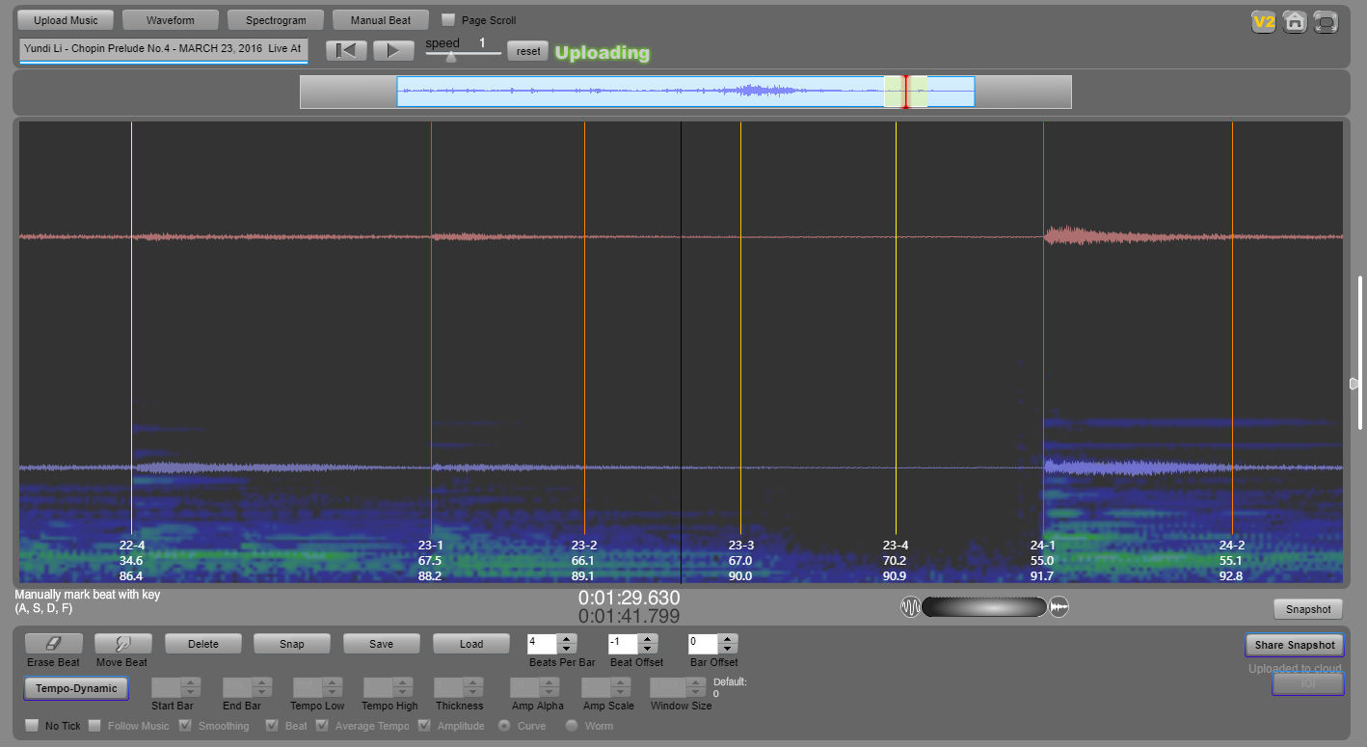Toggle fullscreen view icon

(1326, 22)
